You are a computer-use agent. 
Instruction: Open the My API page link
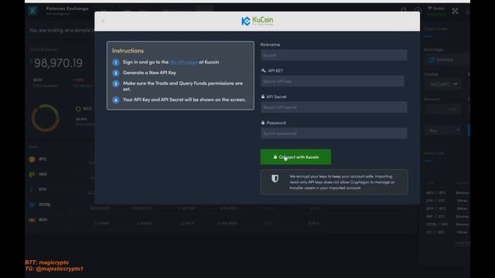coord(184,62)
